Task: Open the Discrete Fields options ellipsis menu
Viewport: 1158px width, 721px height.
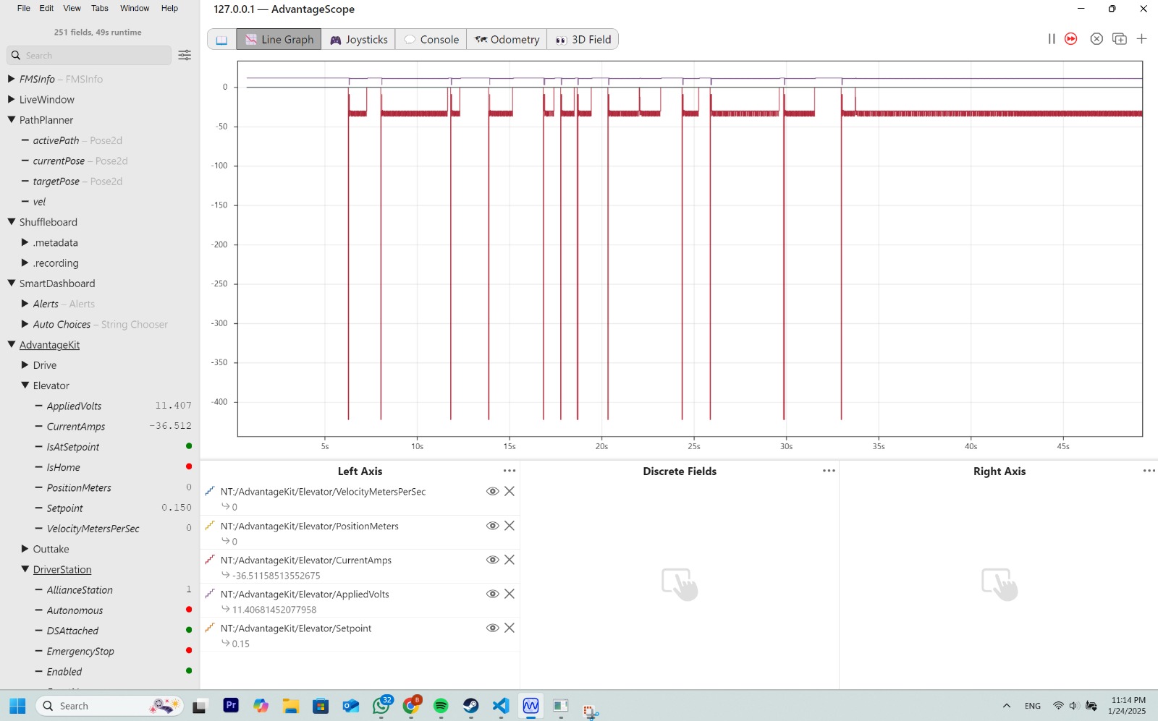Action: 829,471
